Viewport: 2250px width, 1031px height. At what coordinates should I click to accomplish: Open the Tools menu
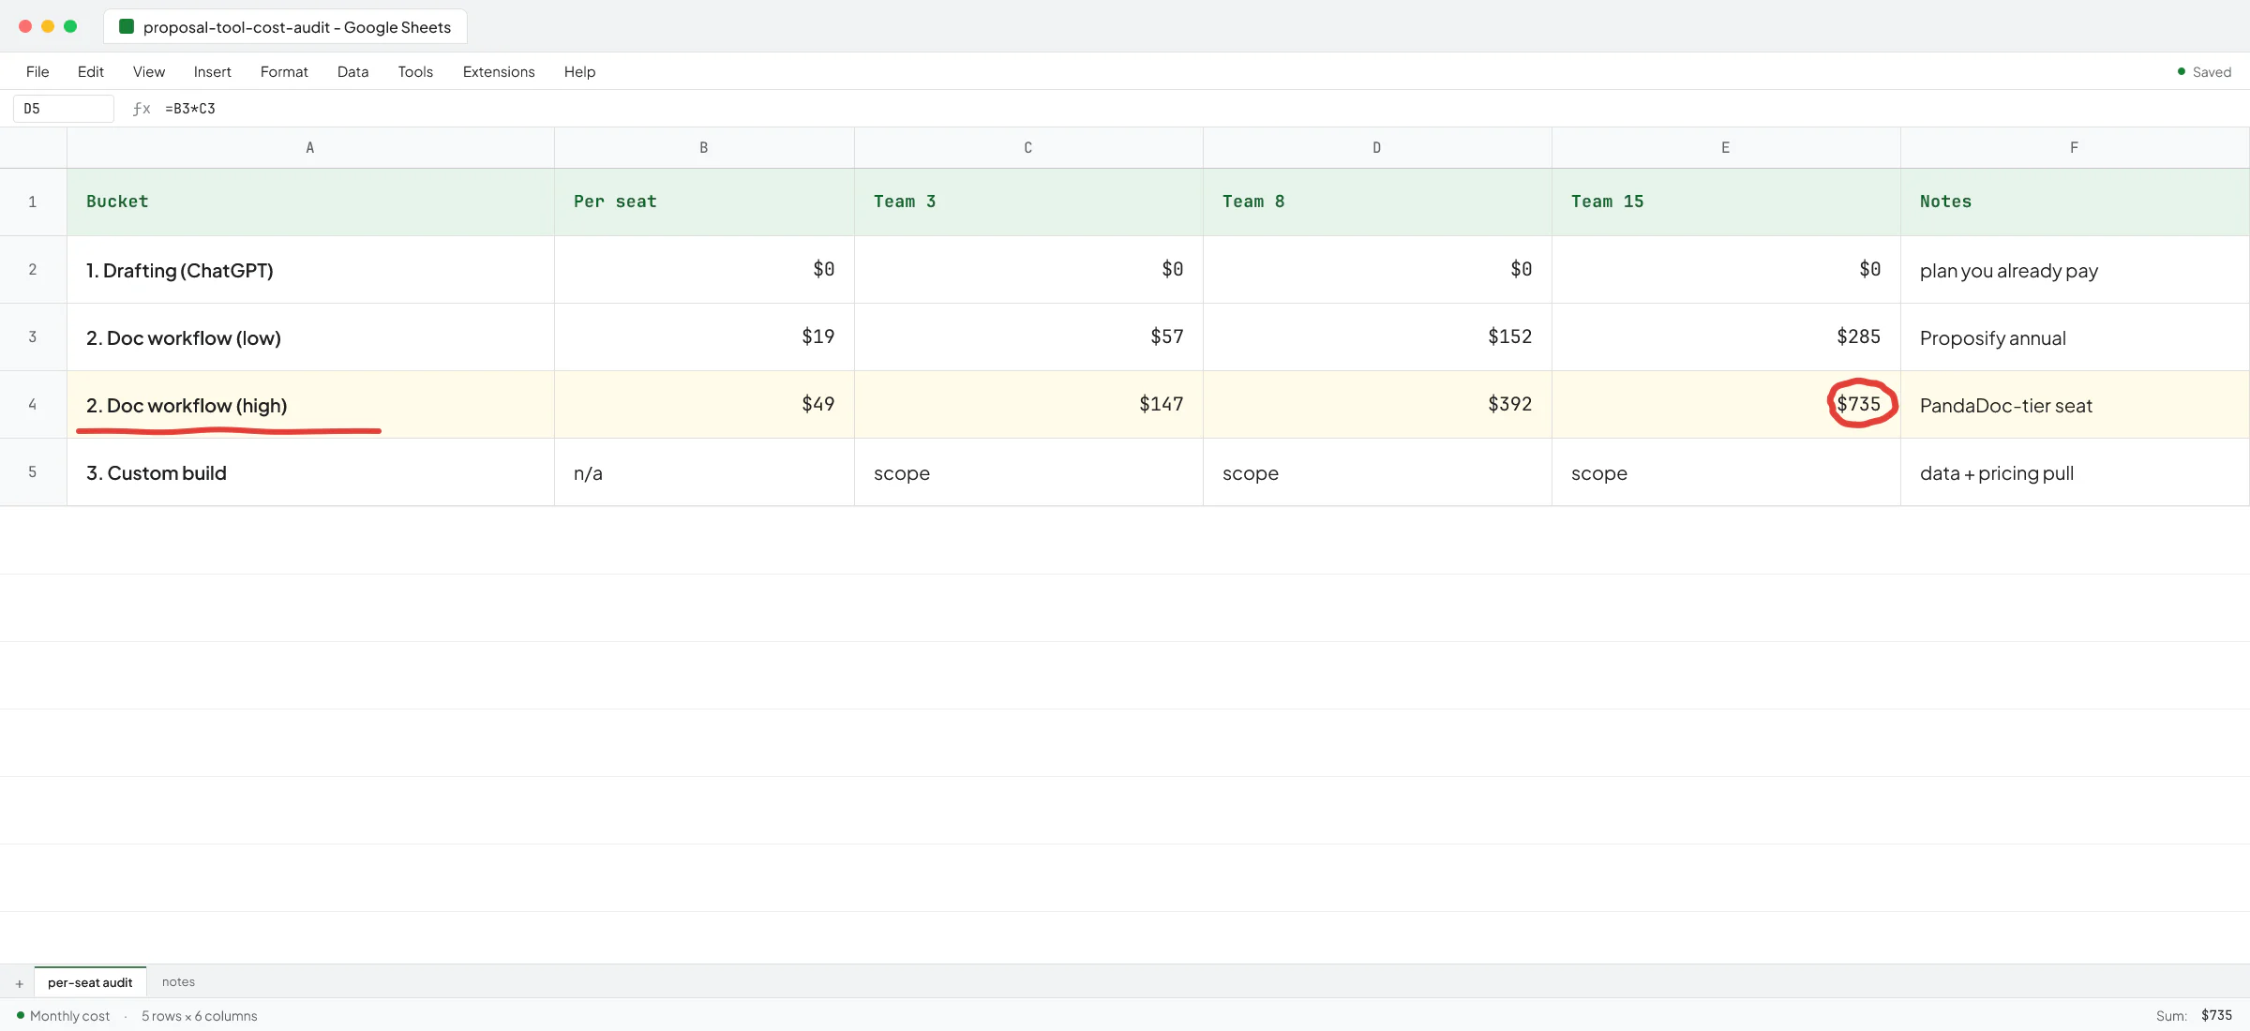pos(415,71)
